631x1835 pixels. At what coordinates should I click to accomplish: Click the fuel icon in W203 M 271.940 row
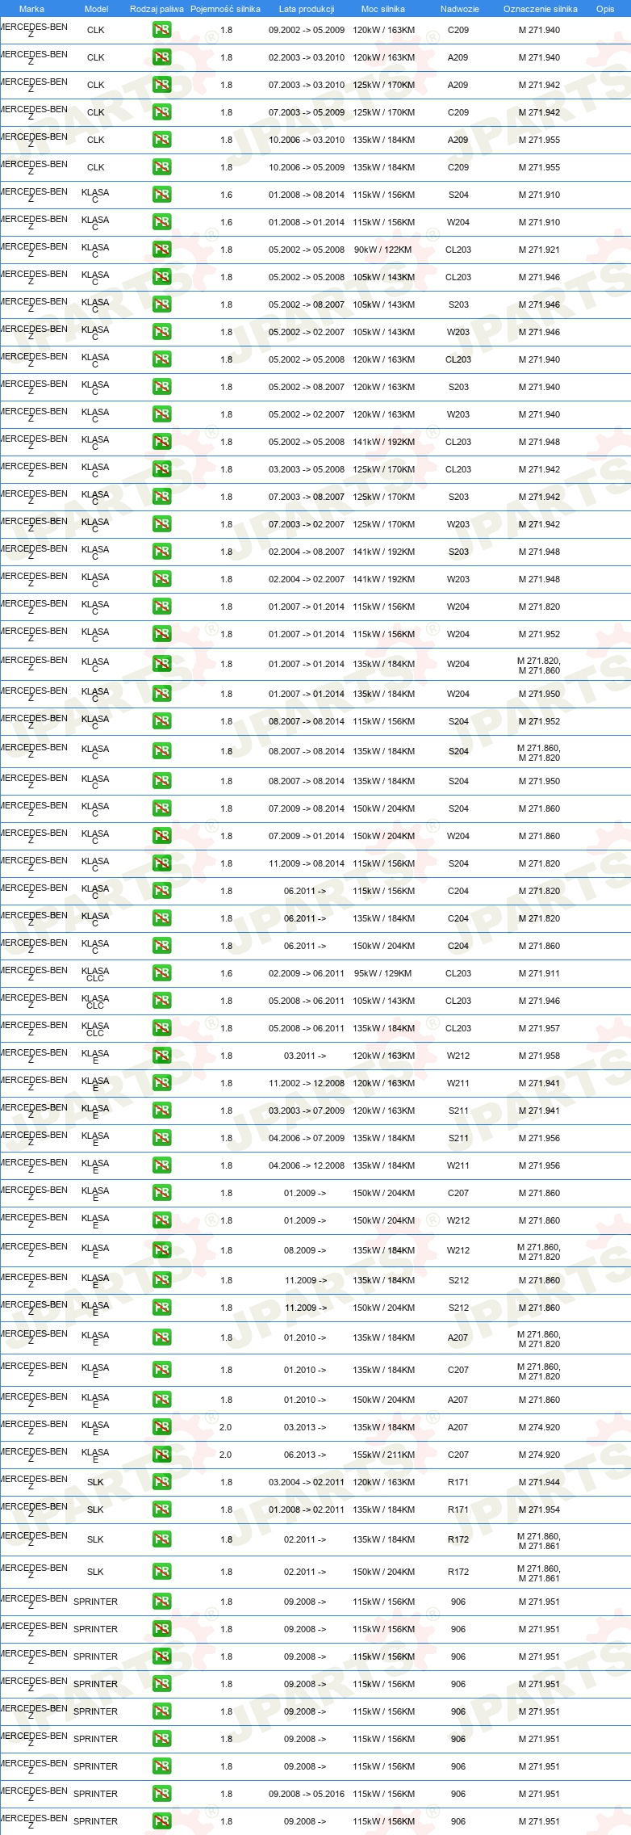click(x=161, y=415)
